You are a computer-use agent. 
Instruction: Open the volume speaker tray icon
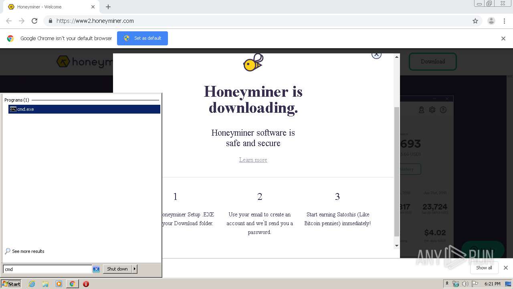[x=465, y=284]
